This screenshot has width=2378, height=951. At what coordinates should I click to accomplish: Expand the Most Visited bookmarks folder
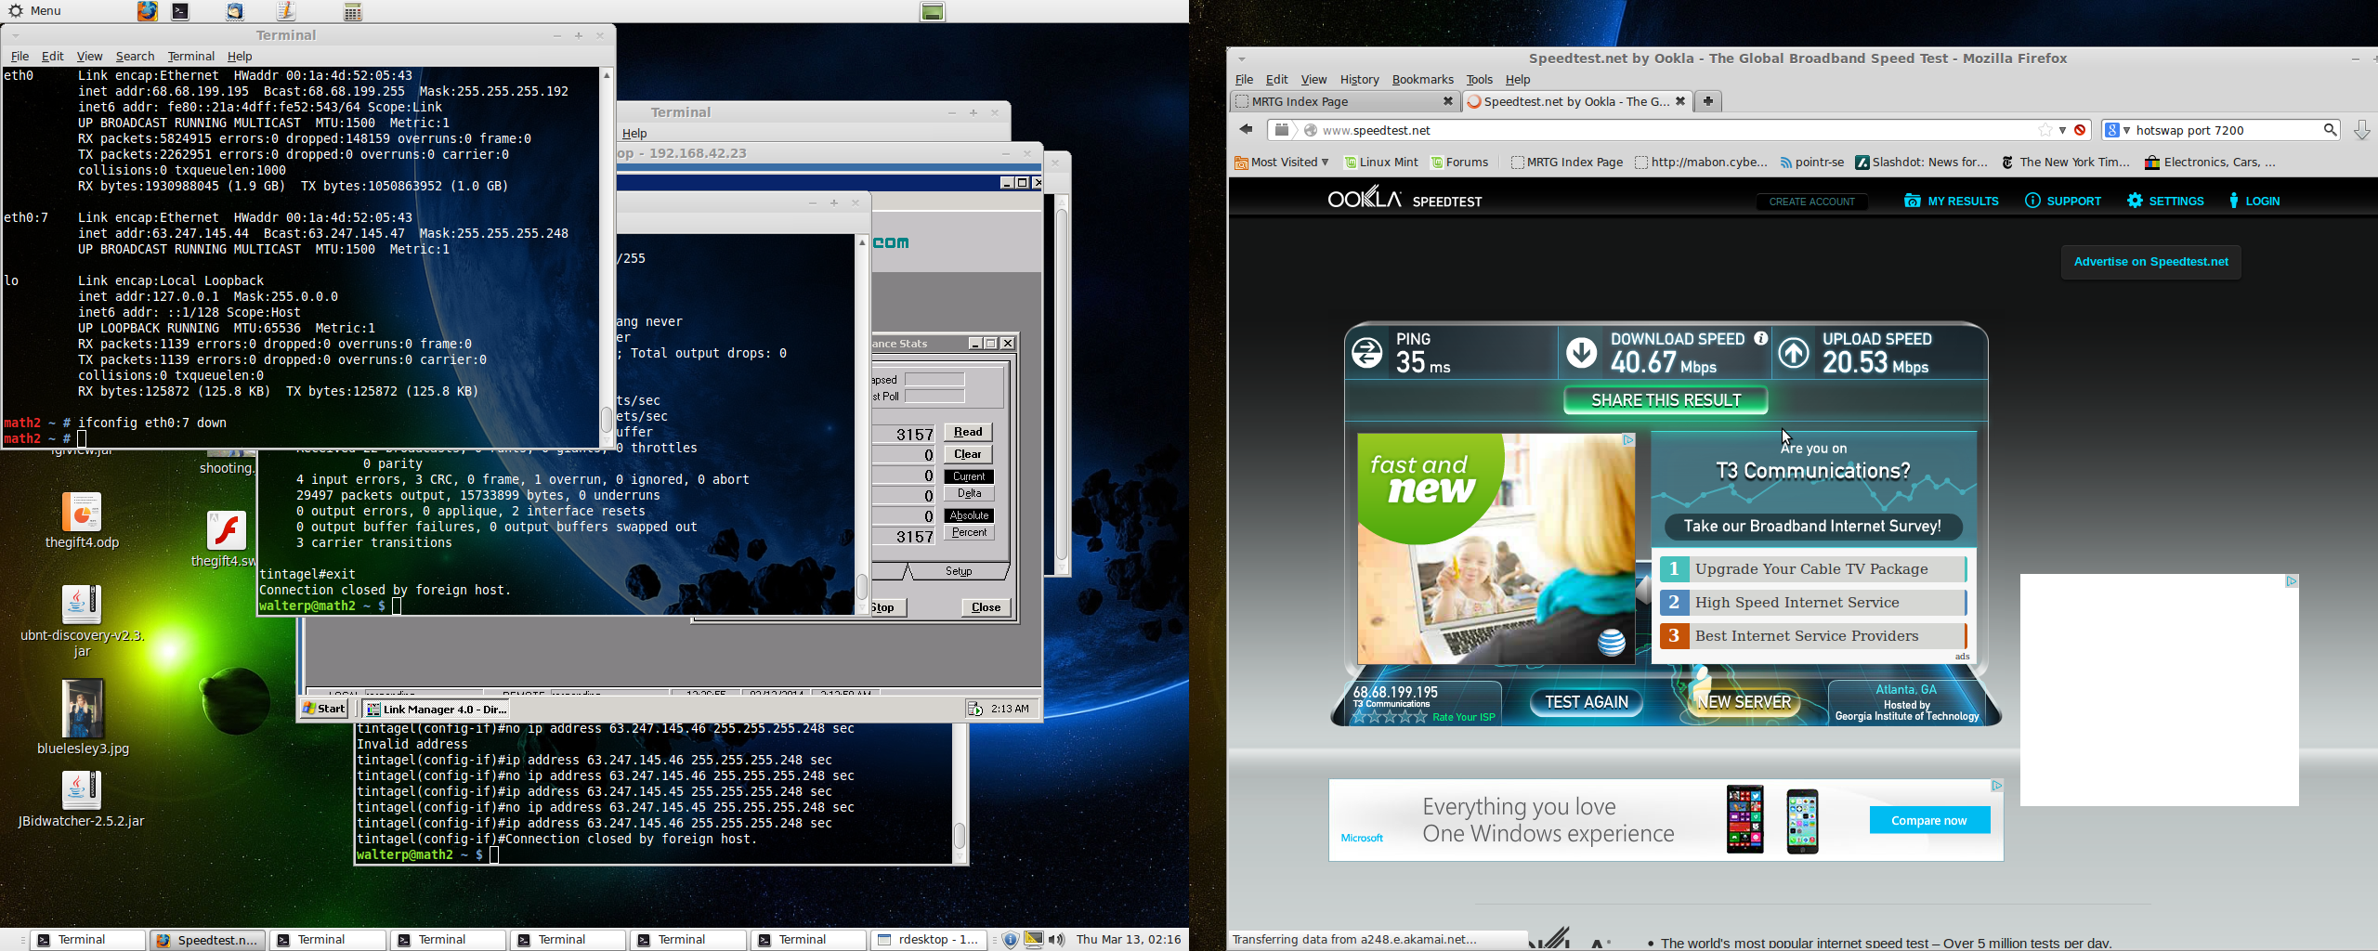(x=1282, y=163)
